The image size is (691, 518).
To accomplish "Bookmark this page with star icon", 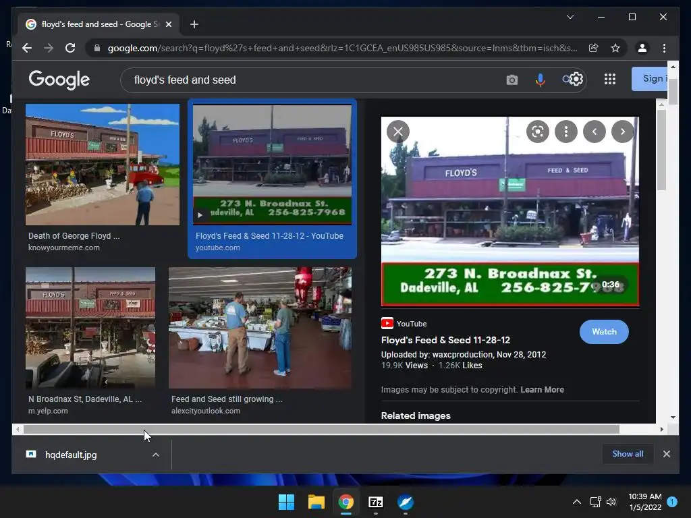I will [x=615, y=48].
